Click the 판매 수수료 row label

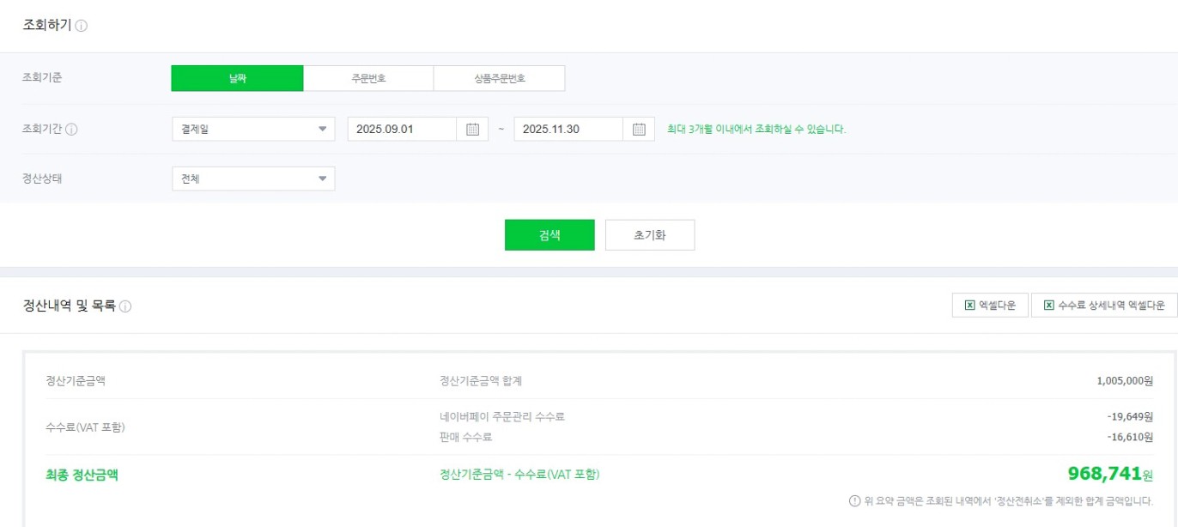[x=465, y=438]
